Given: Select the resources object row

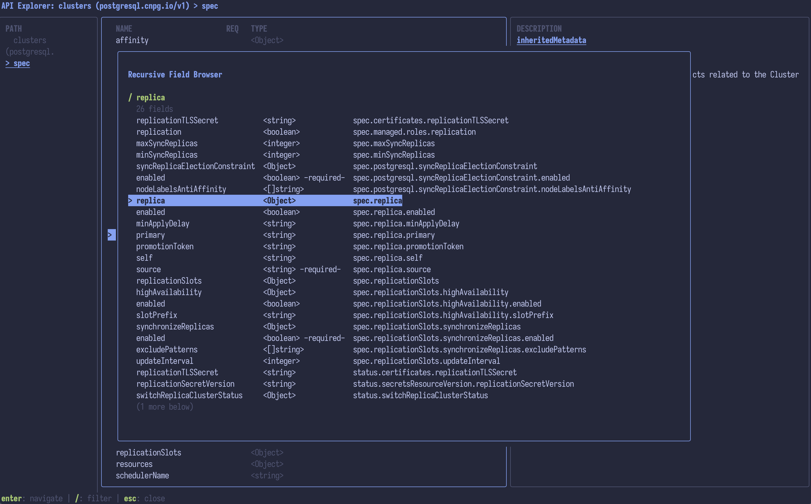Looking at the screenshot, I should coord(134,464).
